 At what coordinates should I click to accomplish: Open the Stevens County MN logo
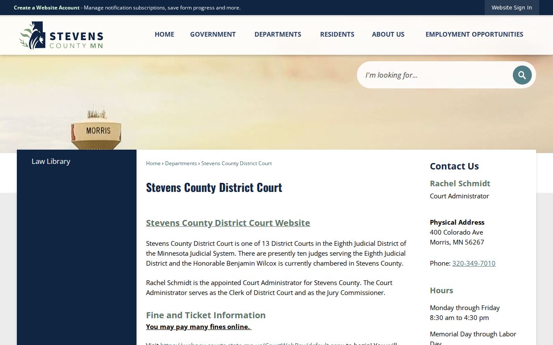61,35
